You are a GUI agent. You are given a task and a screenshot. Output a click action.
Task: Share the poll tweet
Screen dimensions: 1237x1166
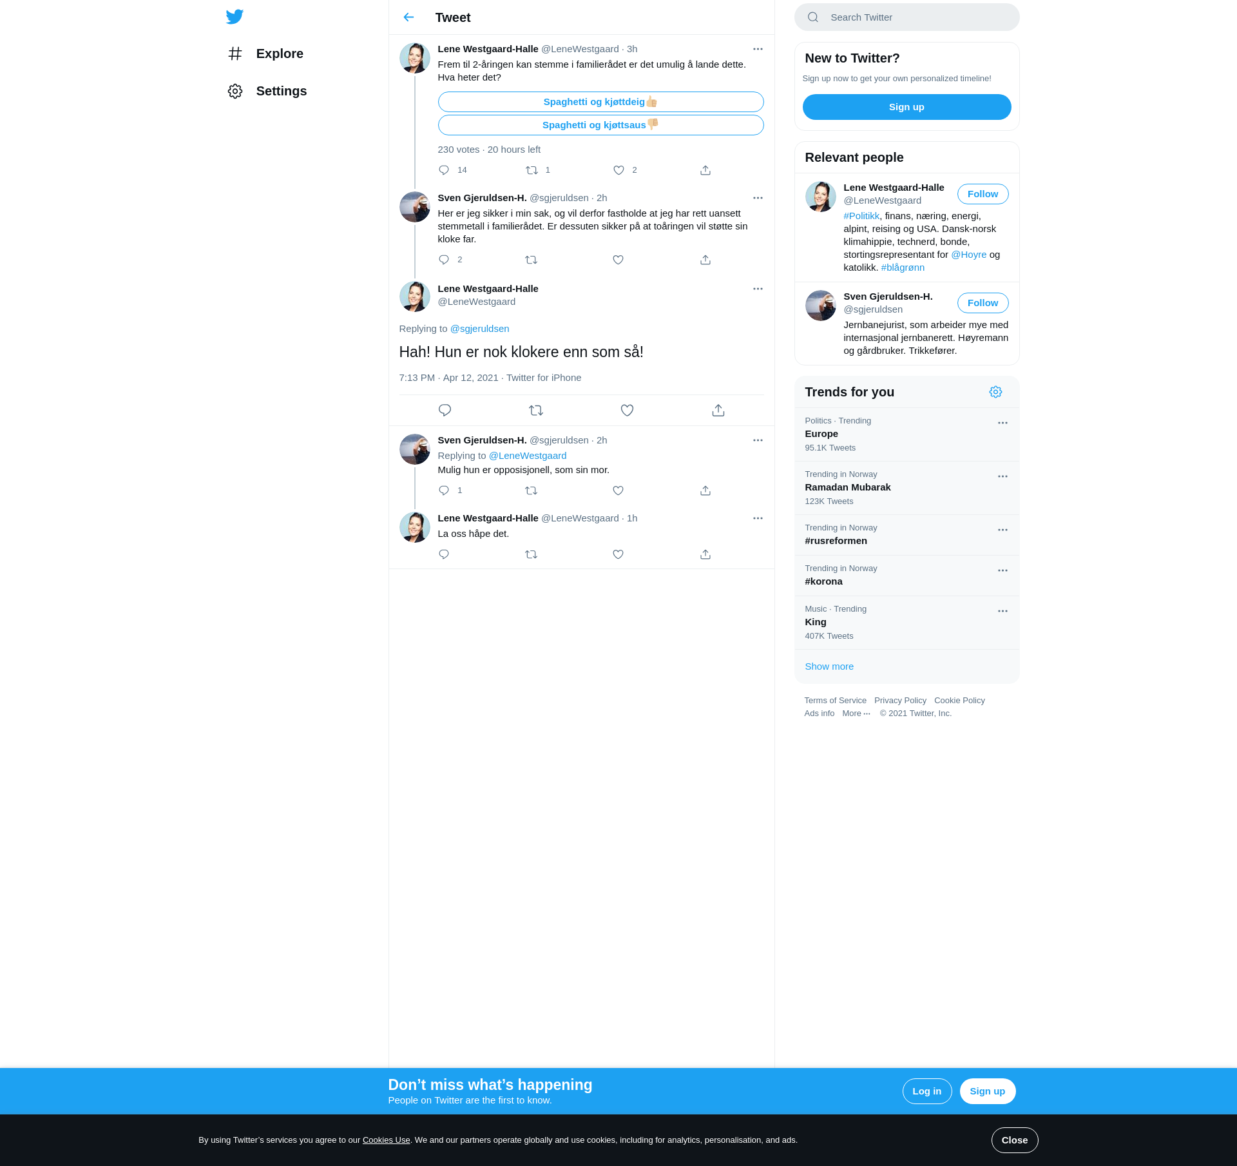(x=705, y=170)
